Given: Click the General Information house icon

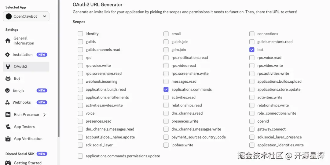Looking at the screenshot, I should (8, 41).
